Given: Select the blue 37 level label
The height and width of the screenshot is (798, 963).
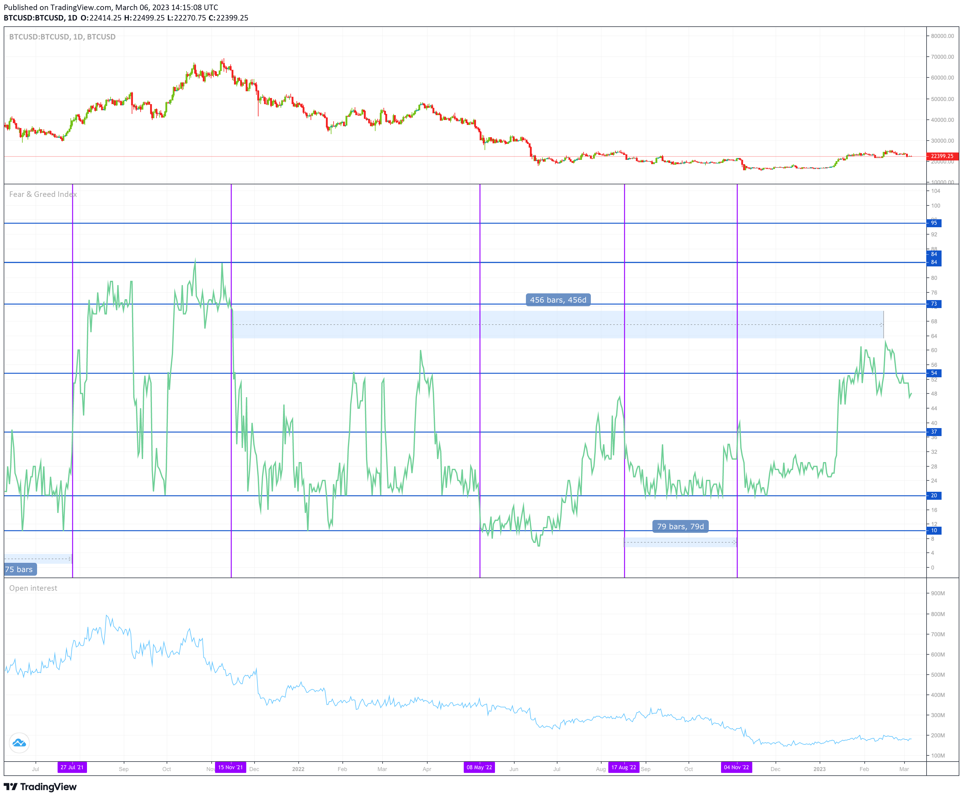Looking at the screenshot, I should [934, 432].
